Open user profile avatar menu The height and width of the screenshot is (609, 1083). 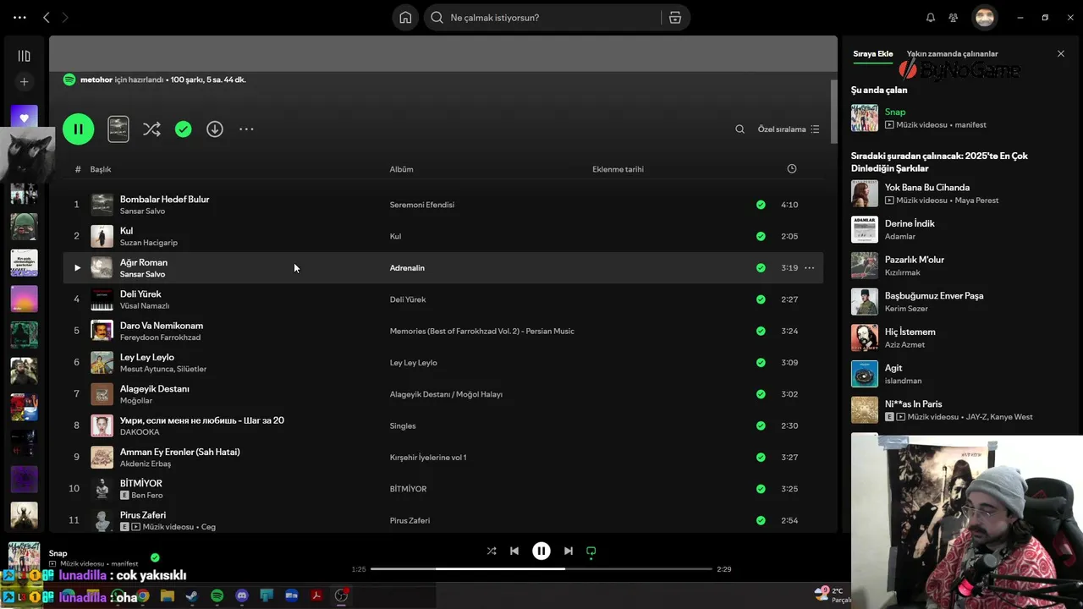point(984,18)
